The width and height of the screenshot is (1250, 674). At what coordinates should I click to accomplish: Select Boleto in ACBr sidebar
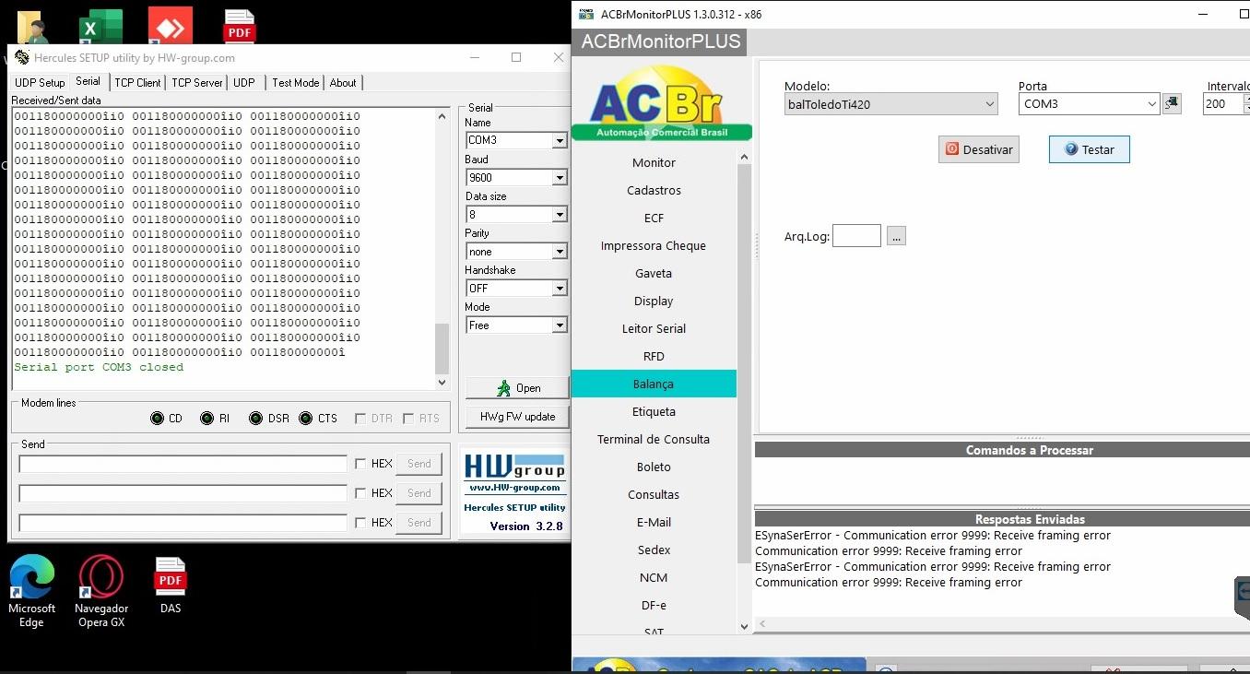[x=654, y=467]
